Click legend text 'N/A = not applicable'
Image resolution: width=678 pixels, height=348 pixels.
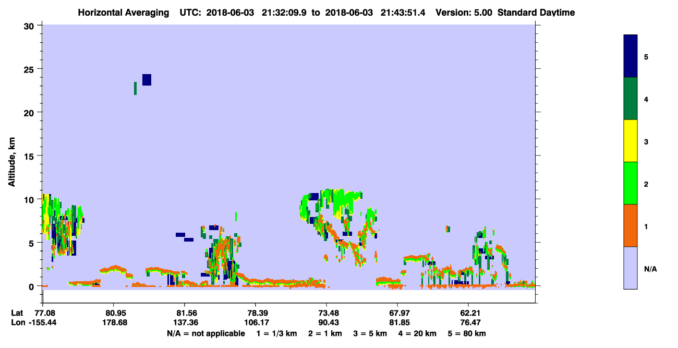205,333
